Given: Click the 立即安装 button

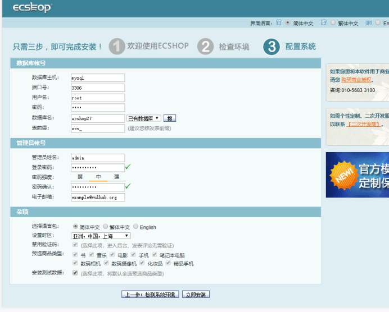Looking at the screenshot, I should tap(196, 295).
